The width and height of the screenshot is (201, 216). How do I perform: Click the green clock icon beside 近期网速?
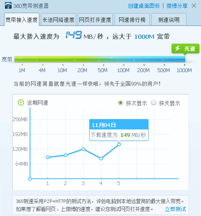point(21,103)
